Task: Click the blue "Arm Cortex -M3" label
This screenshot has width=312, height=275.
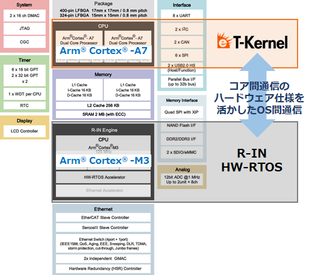Action: click(x=104, y=161)
